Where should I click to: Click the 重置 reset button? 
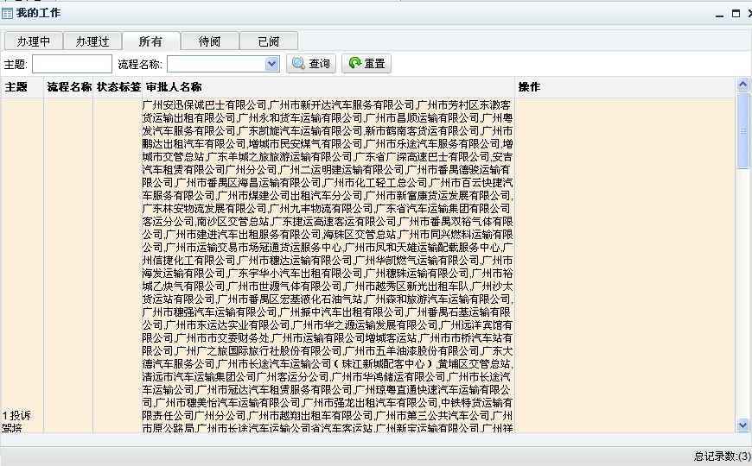coord(366,63)
